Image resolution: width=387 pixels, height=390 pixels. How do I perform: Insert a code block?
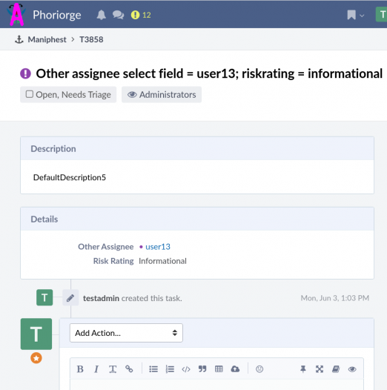[x=186, y=369]
